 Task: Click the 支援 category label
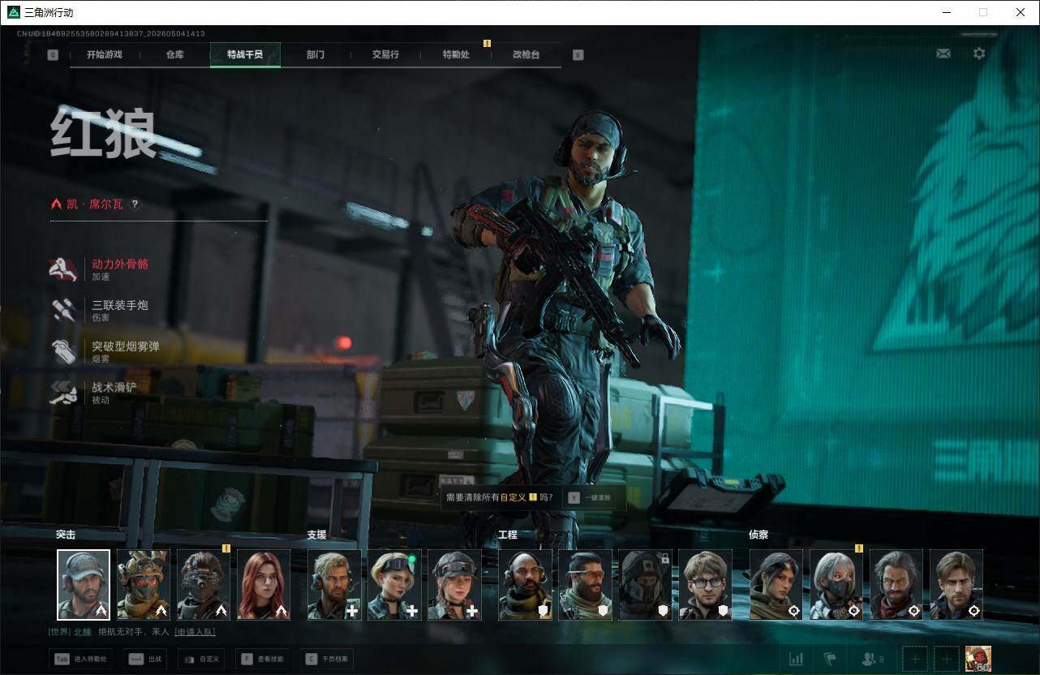point(316,535)
